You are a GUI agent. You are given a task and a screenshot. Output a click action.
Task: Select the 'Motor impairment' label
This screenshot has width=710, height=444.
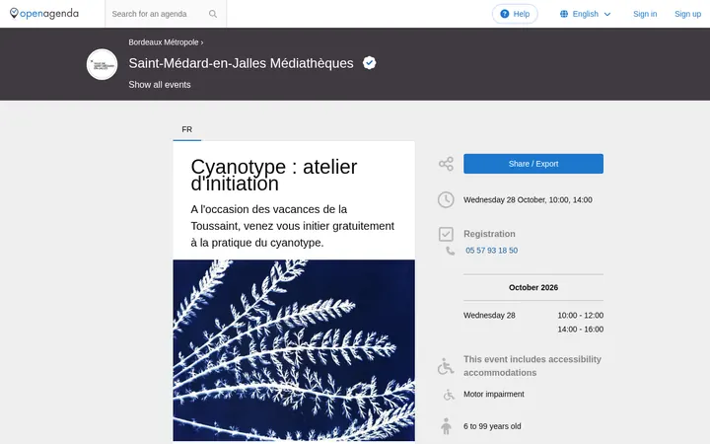(x=494, y=394)
